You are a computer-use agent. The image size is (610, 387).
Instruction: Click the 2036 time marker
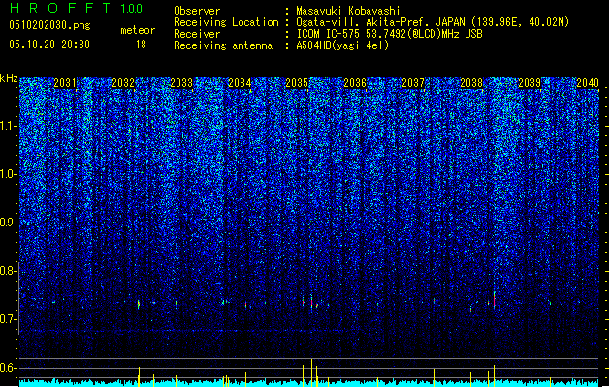pos(355,83)
